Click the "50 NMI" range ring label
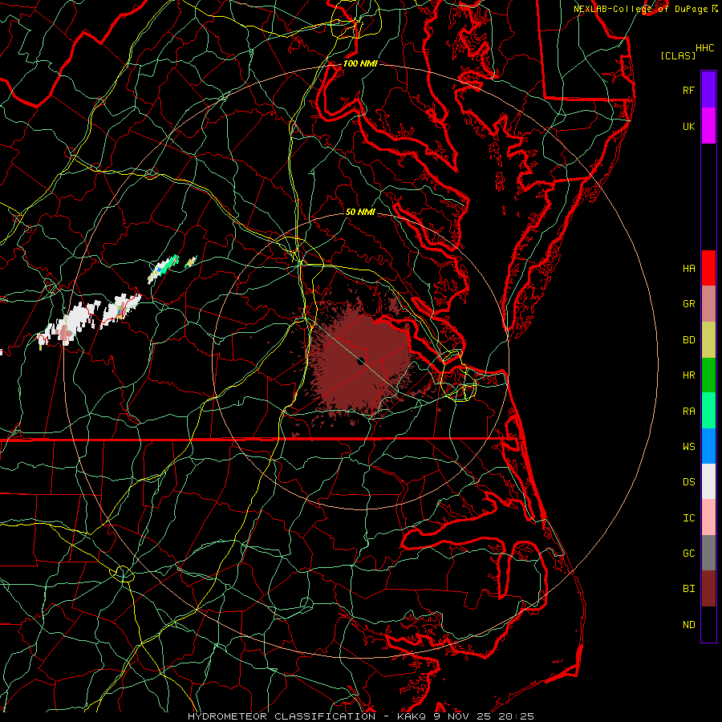The width and height of the screenshot is (722, 722). [360, 212]
